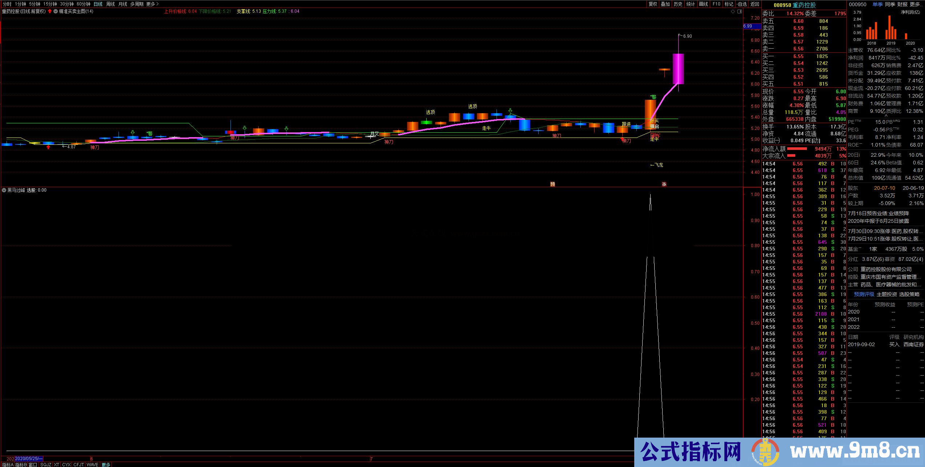This screenshot has width=925, height=467.
Task: Click the panel layout icon in chart corner
Action: coord(739,12)
